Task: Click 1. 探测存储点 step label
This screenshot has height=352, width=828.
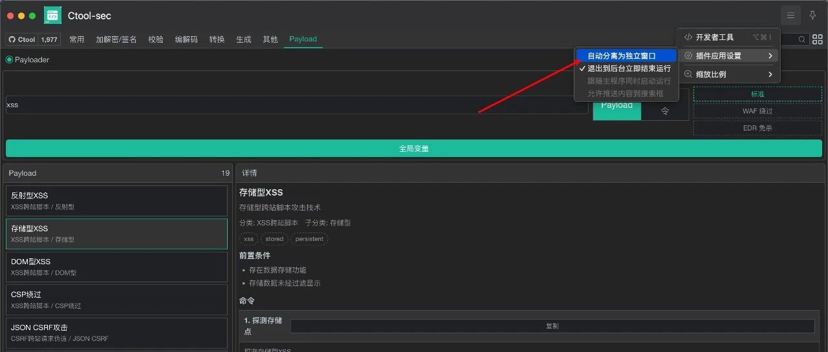Action: [x=263, y=326]
